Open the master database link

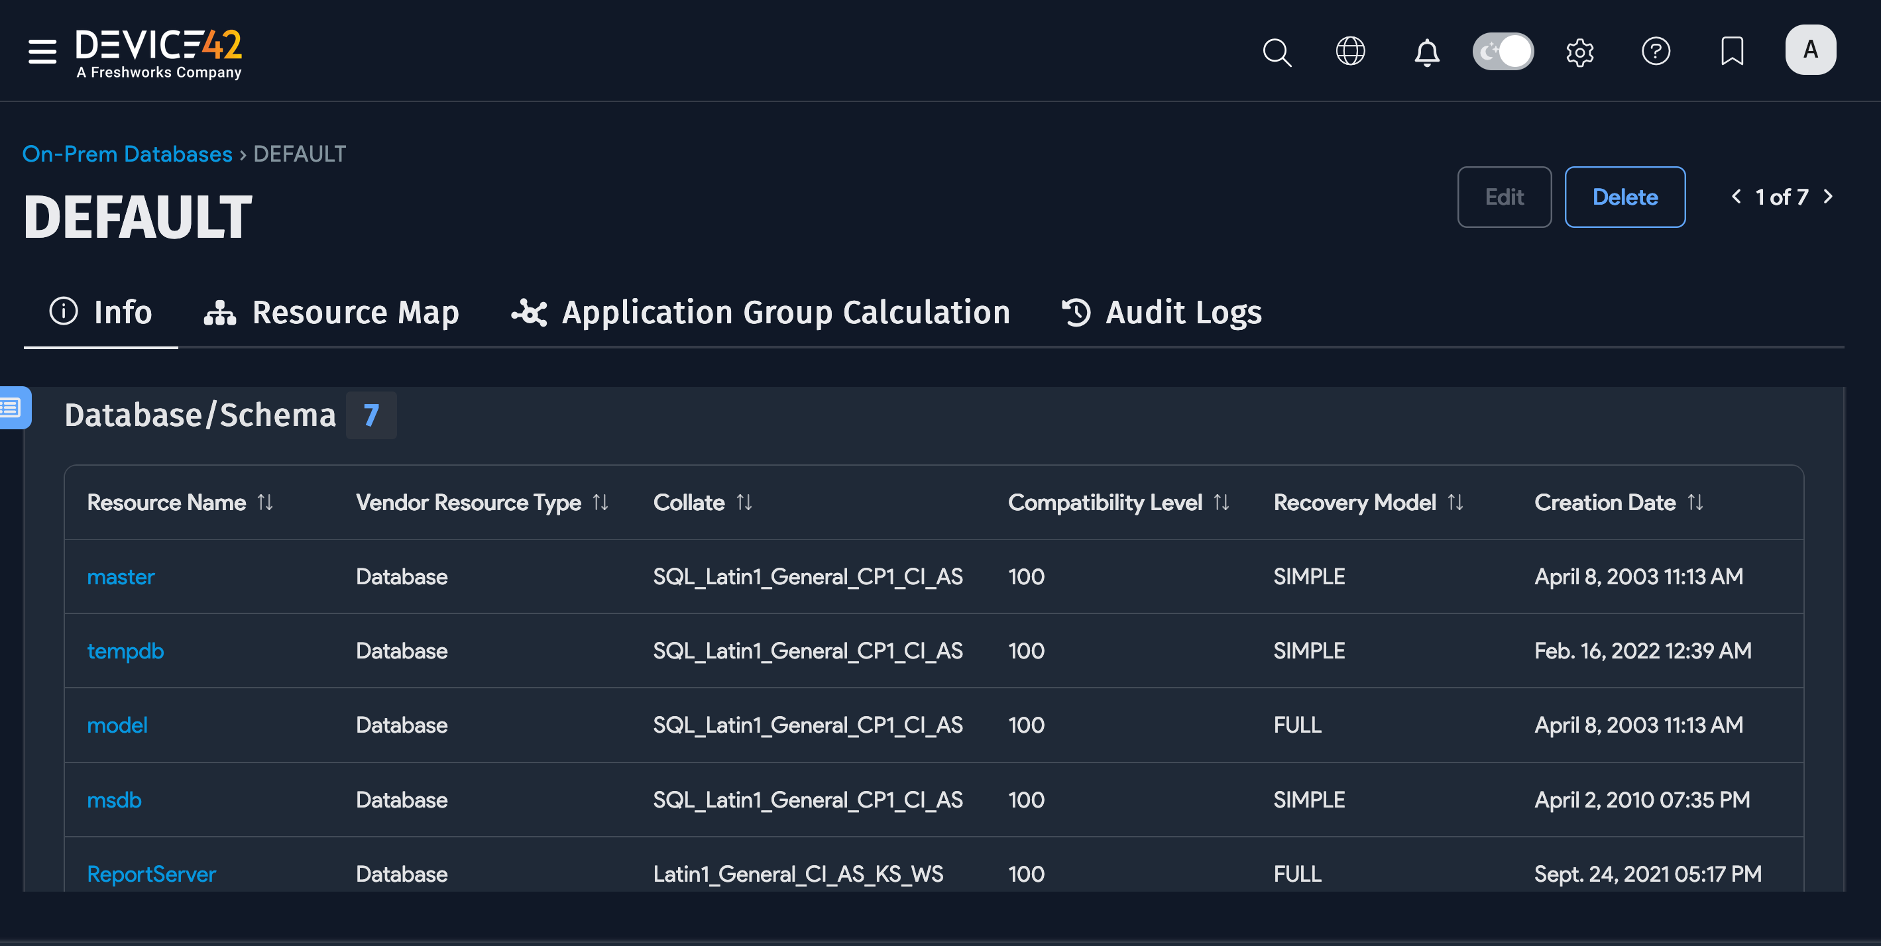tap(121, 576)
